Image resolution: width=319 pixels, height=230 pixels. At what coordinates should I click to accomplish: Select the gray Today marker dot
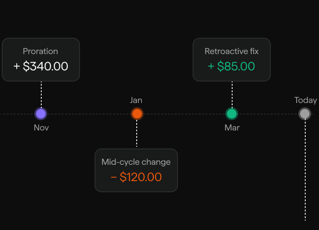tap(305, 114)
